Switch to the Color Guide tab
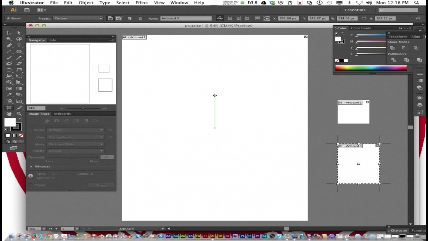Viewport: 428px width, 241px height. pyautogui.click(x=361, y=28)
